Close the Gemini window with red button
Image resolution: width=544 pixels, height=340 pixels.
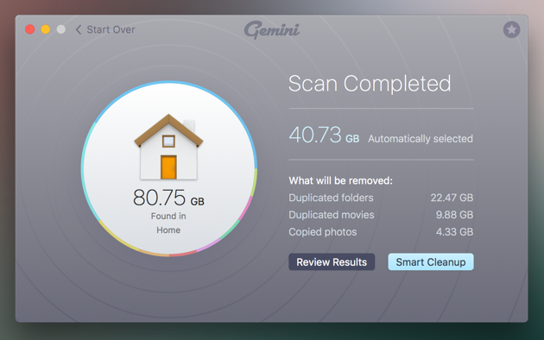[x=30, y=29]
